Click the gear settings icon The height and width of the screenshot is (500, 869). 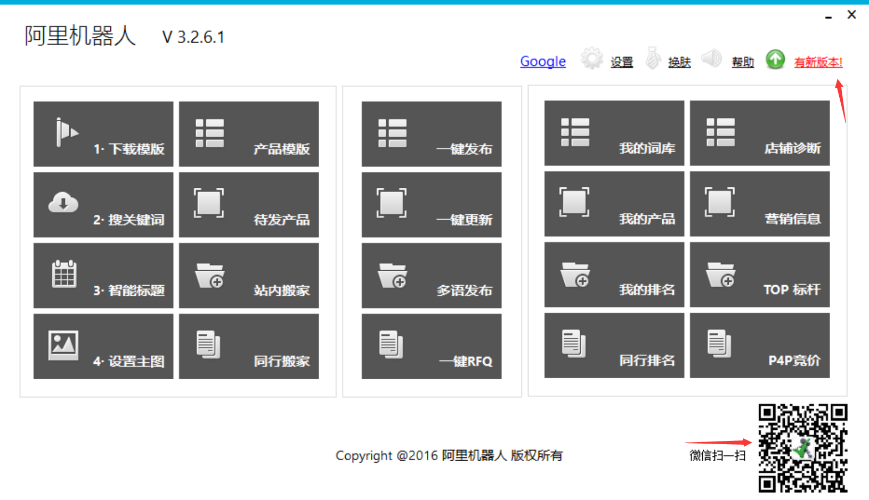[x=592, y=58]
